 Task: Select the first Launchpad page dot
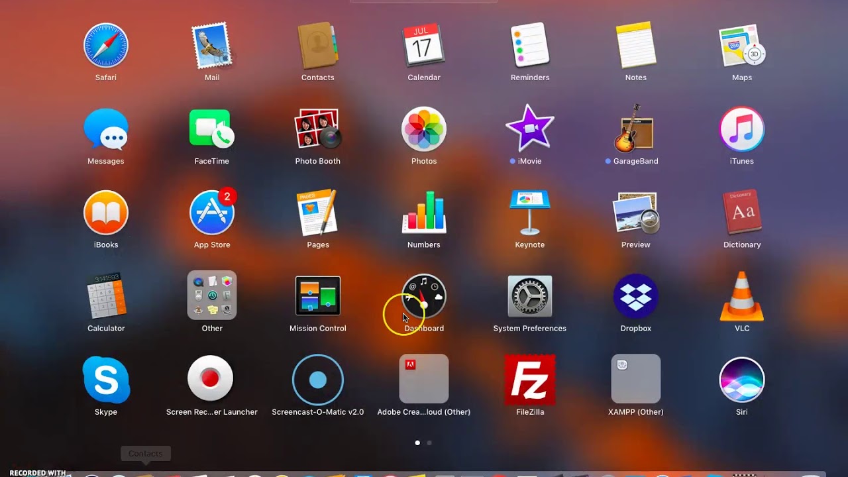click(417, 443)
